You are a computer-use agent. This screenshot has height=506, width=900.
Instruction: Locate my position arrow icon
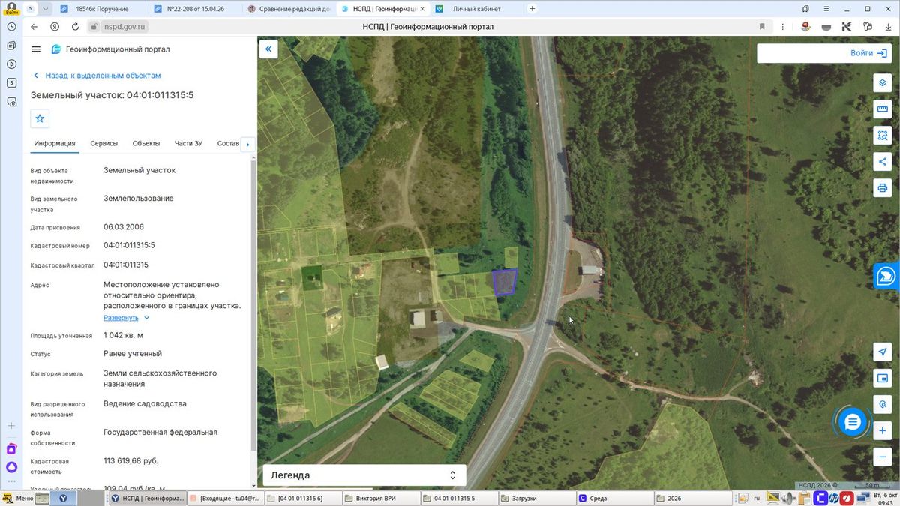[x=882, y=352]
